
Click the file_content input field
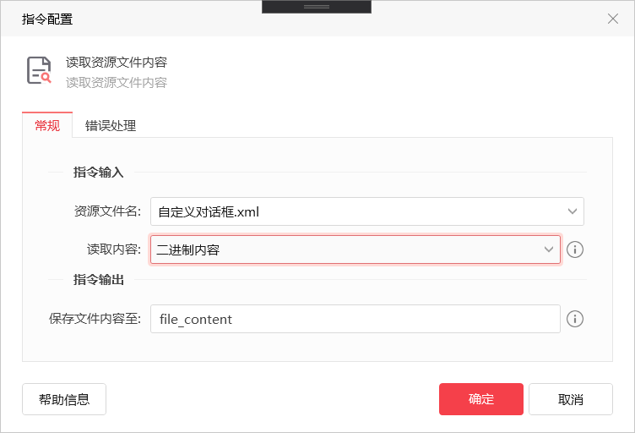pos(355,319)
